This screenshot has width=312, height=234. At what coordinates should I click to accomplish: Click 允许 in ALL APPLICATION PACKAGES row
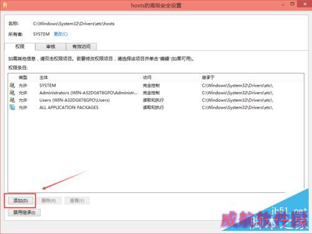click(23, 107)
